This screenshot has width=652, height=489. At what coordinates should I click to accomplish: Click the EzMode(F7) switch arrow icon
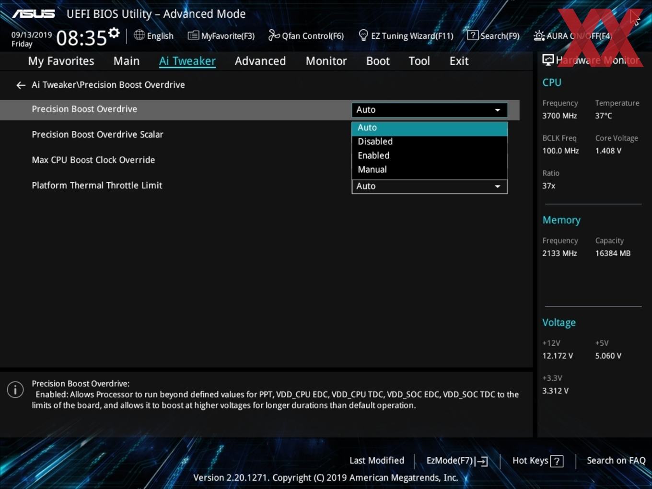click(482, 461)
